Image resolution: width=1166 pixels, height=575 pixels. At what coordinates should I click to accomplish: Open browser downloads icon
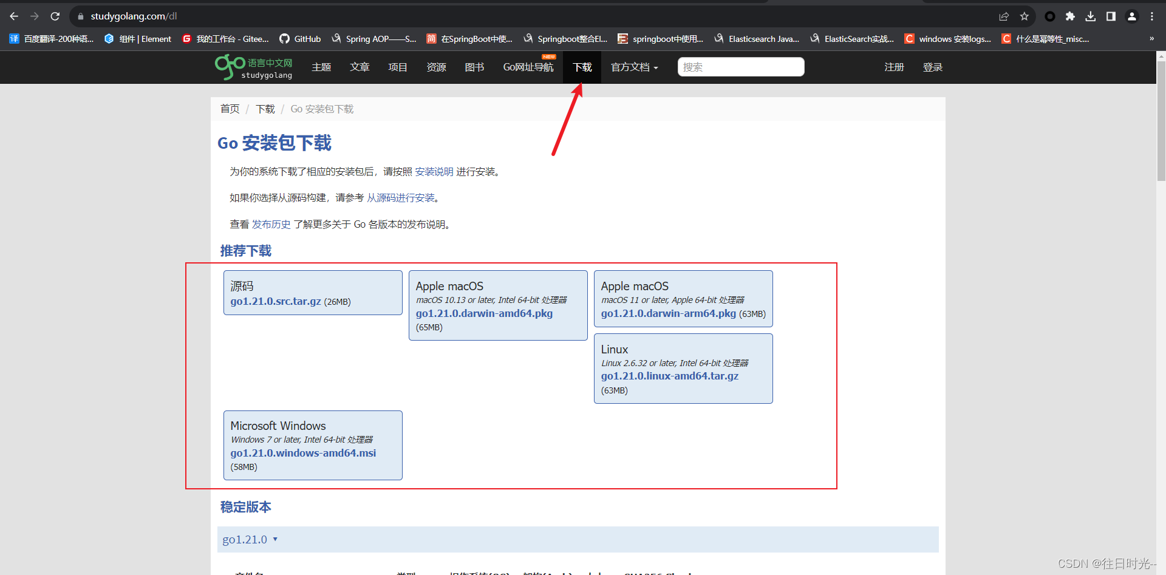coord(1091,16)
